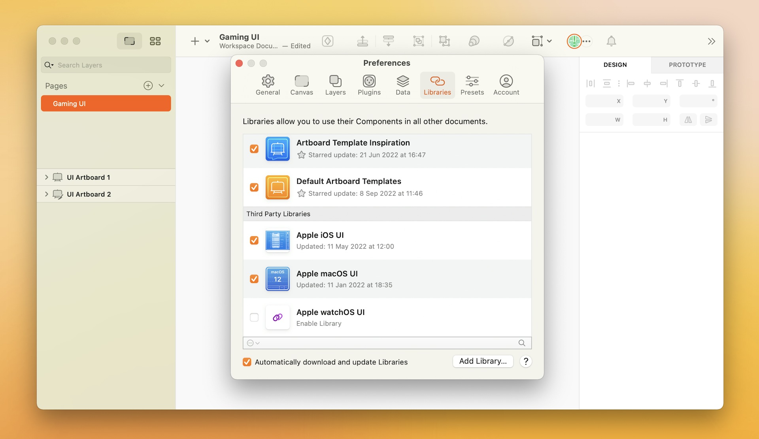759x439 pixels.
Task: Switch to the Data preferences tab
Action: 403,85
